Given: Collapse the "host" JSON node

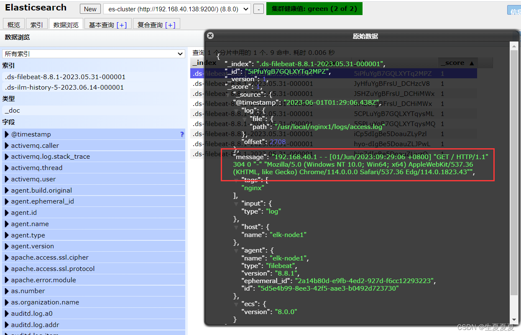Looking at the screenshot, I should (236, 227).
